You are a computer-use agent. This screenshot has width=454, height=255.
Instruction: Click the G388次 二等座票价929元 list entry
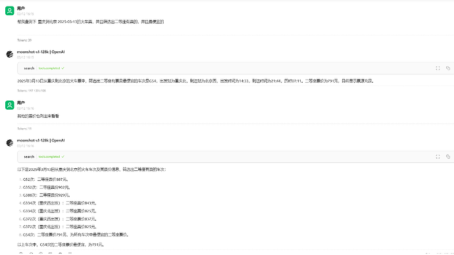coord(47,195)
